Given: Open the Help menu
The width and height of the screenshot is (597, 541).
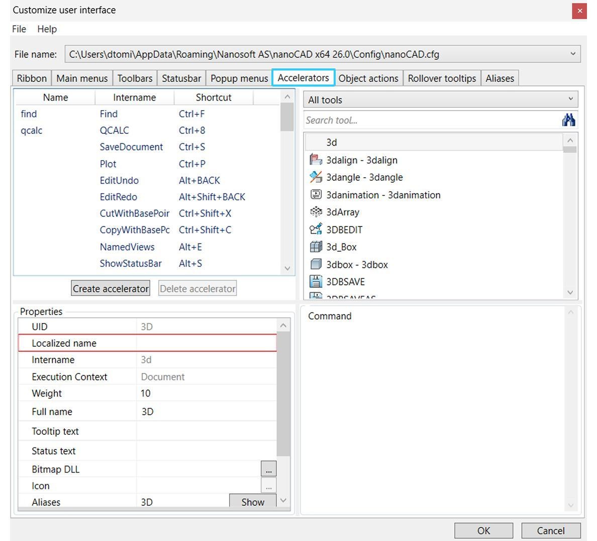Looking at the screenshot, I should [x=47, y=29].
